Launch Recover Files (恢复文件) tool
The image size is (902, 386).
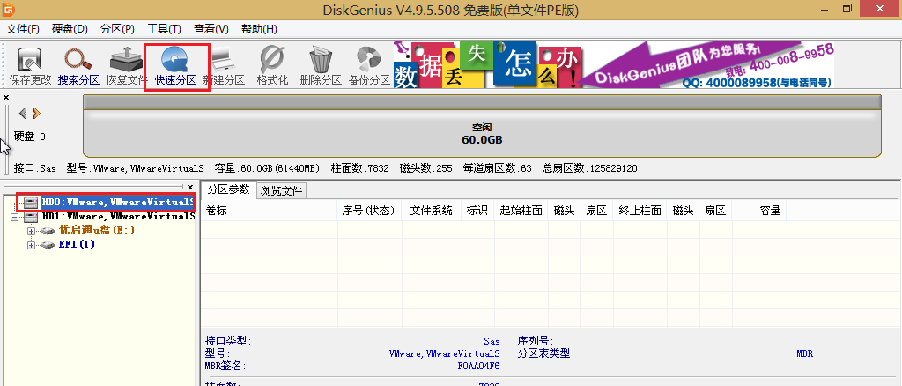[127, 66]
